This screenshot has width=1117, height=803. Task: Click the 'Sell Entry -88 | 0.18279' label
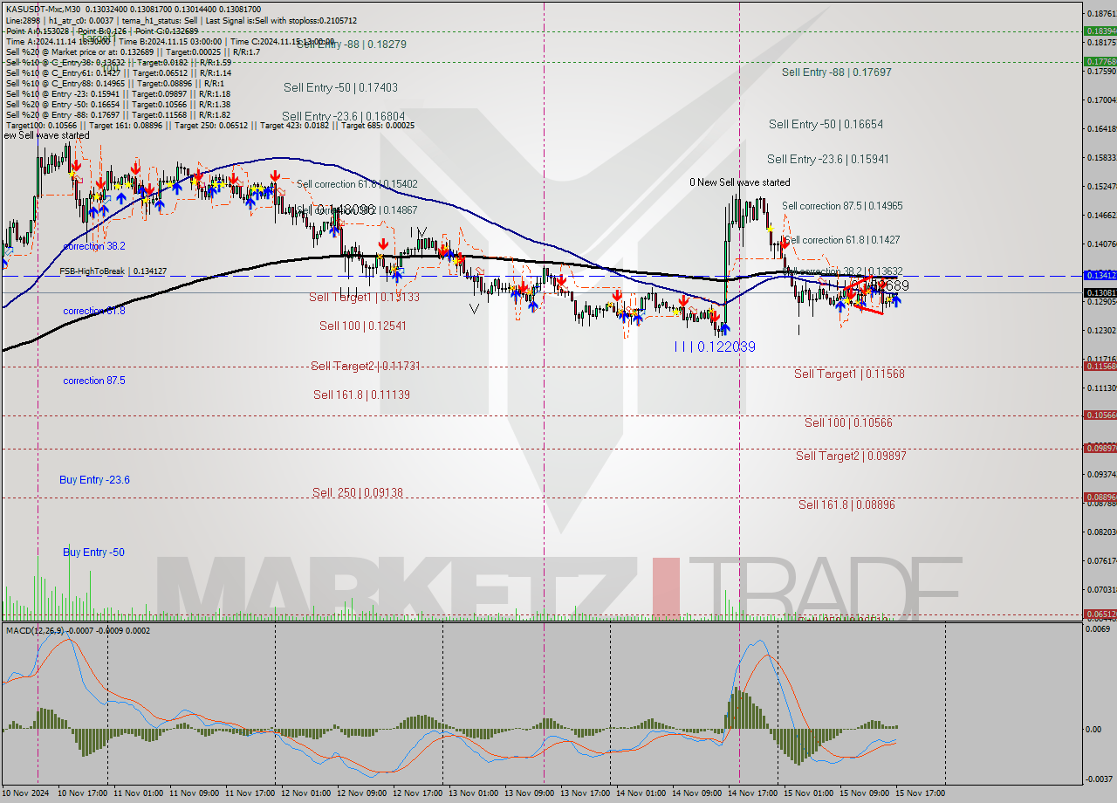tap(351, 44)
